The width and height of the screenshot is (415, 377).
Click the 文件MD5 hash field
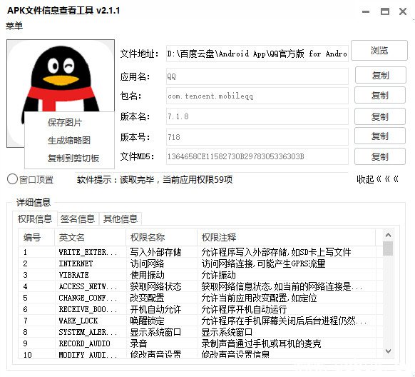coord(257,156)
